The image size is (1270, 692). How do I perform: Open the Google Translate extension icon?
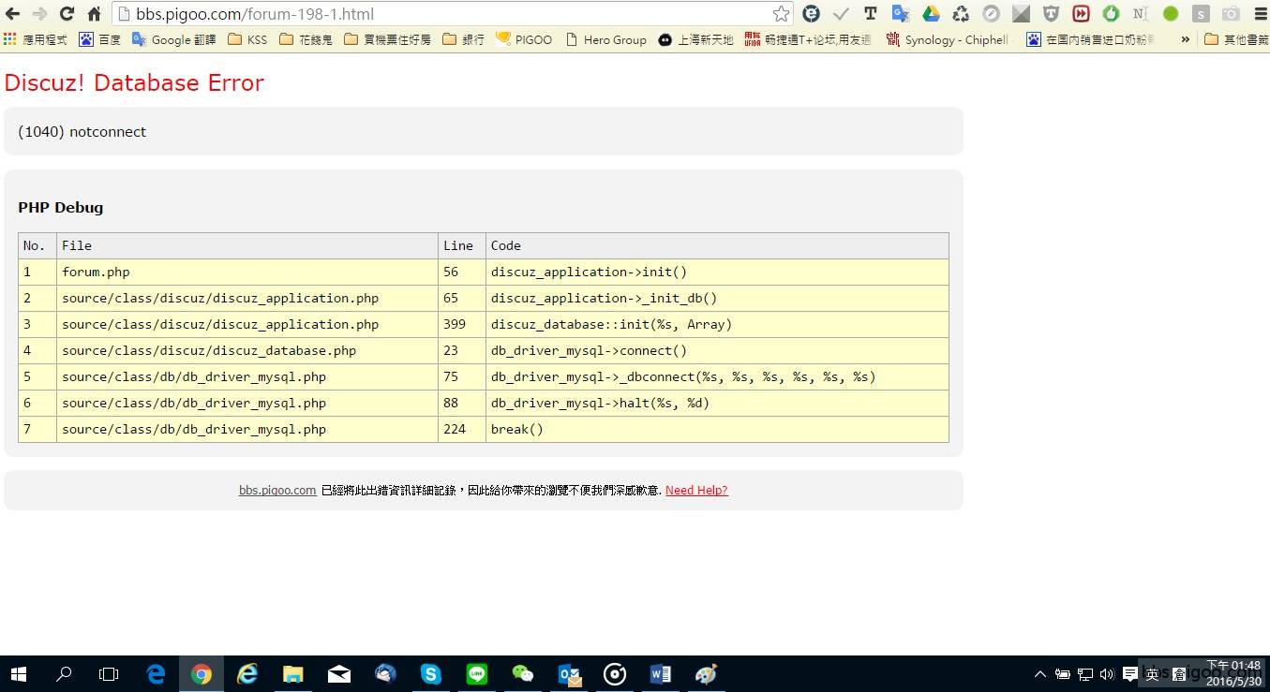pos(901,14)
